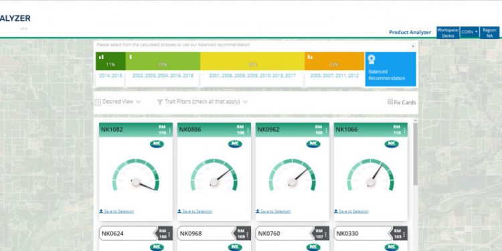Select the dark green 11% stress segment
The height and width of the screenshot is (251, 502).
(x=110, y=61)
